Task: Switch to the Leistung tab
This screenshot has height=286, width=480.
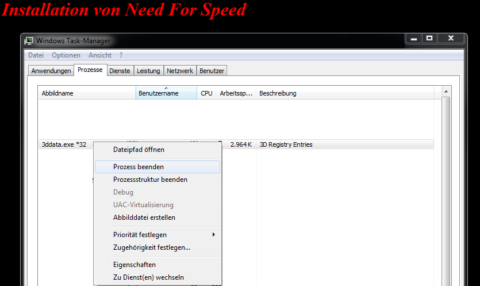Action: (x=148, y=71)
